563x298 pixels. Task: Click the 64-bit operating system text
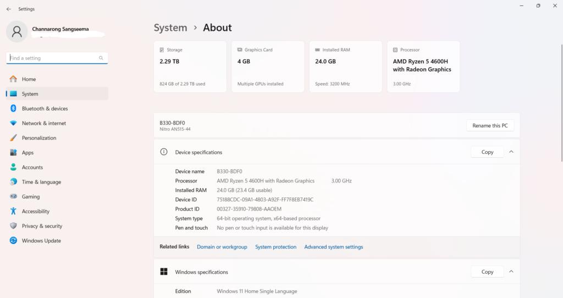click(x=268, y=218)
